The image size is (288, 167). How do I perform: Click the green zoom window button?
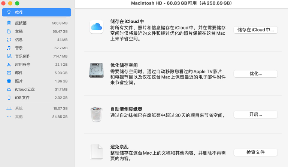tap(17, 3)
